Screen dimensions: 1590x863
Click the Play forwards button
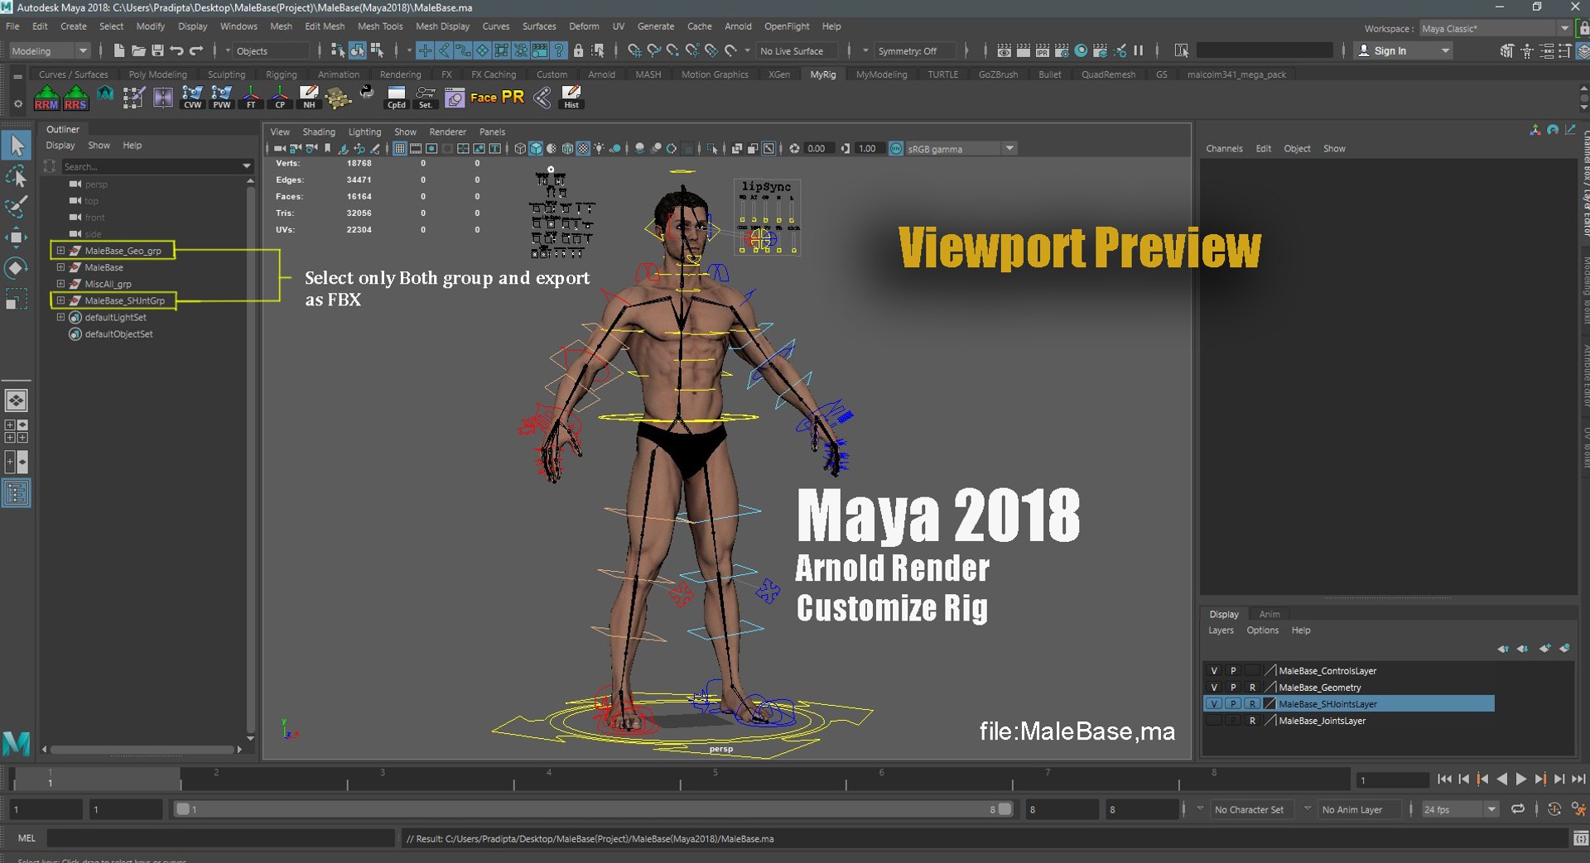click(x=1521, y=779)
